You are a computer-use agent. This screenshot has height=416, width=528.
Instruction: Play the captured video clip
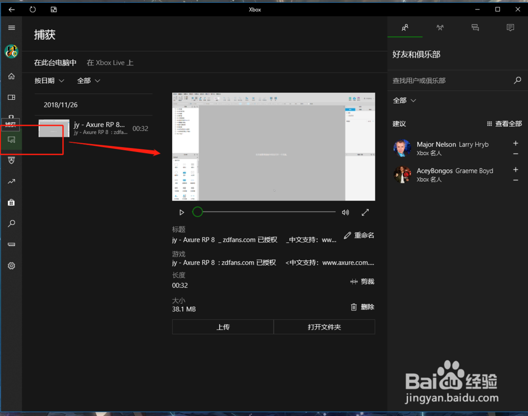tap(182, 212)
